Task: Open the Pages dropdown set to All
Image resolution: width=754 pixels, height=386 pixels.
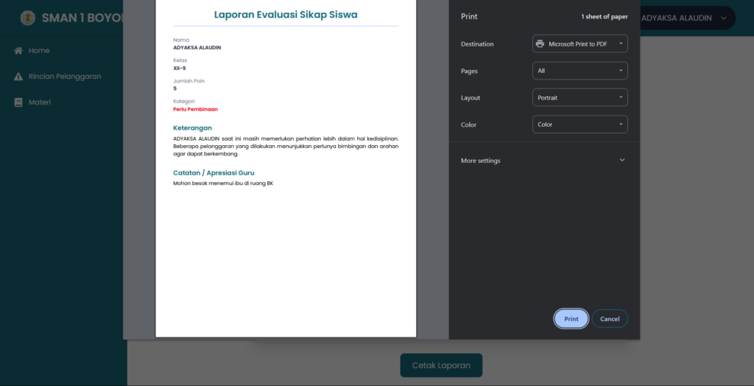Action: coord(579,71)
